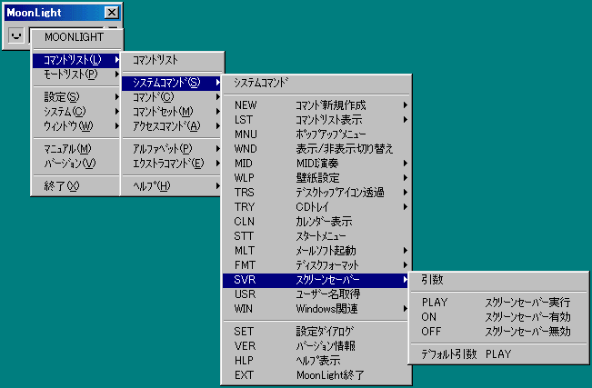Open ウィンドウ(W) submenu

pos(75,125)
